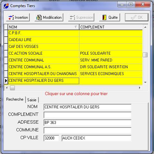Select the CENTRE COMMUNAL name cell
This screenshot has width=154, height=154.
[x=44, y=60]
